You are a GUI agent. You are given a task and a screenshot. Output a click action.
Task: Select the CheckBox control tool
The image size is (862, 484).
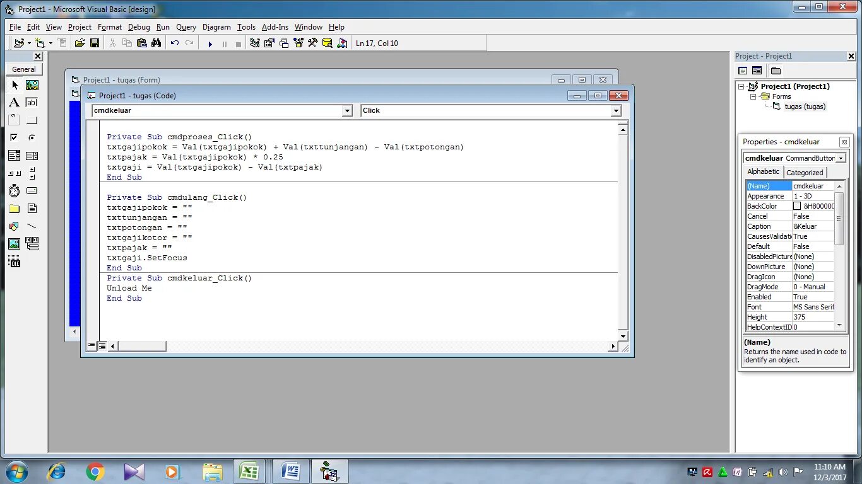pyautogui.click(x=15, y=137)
